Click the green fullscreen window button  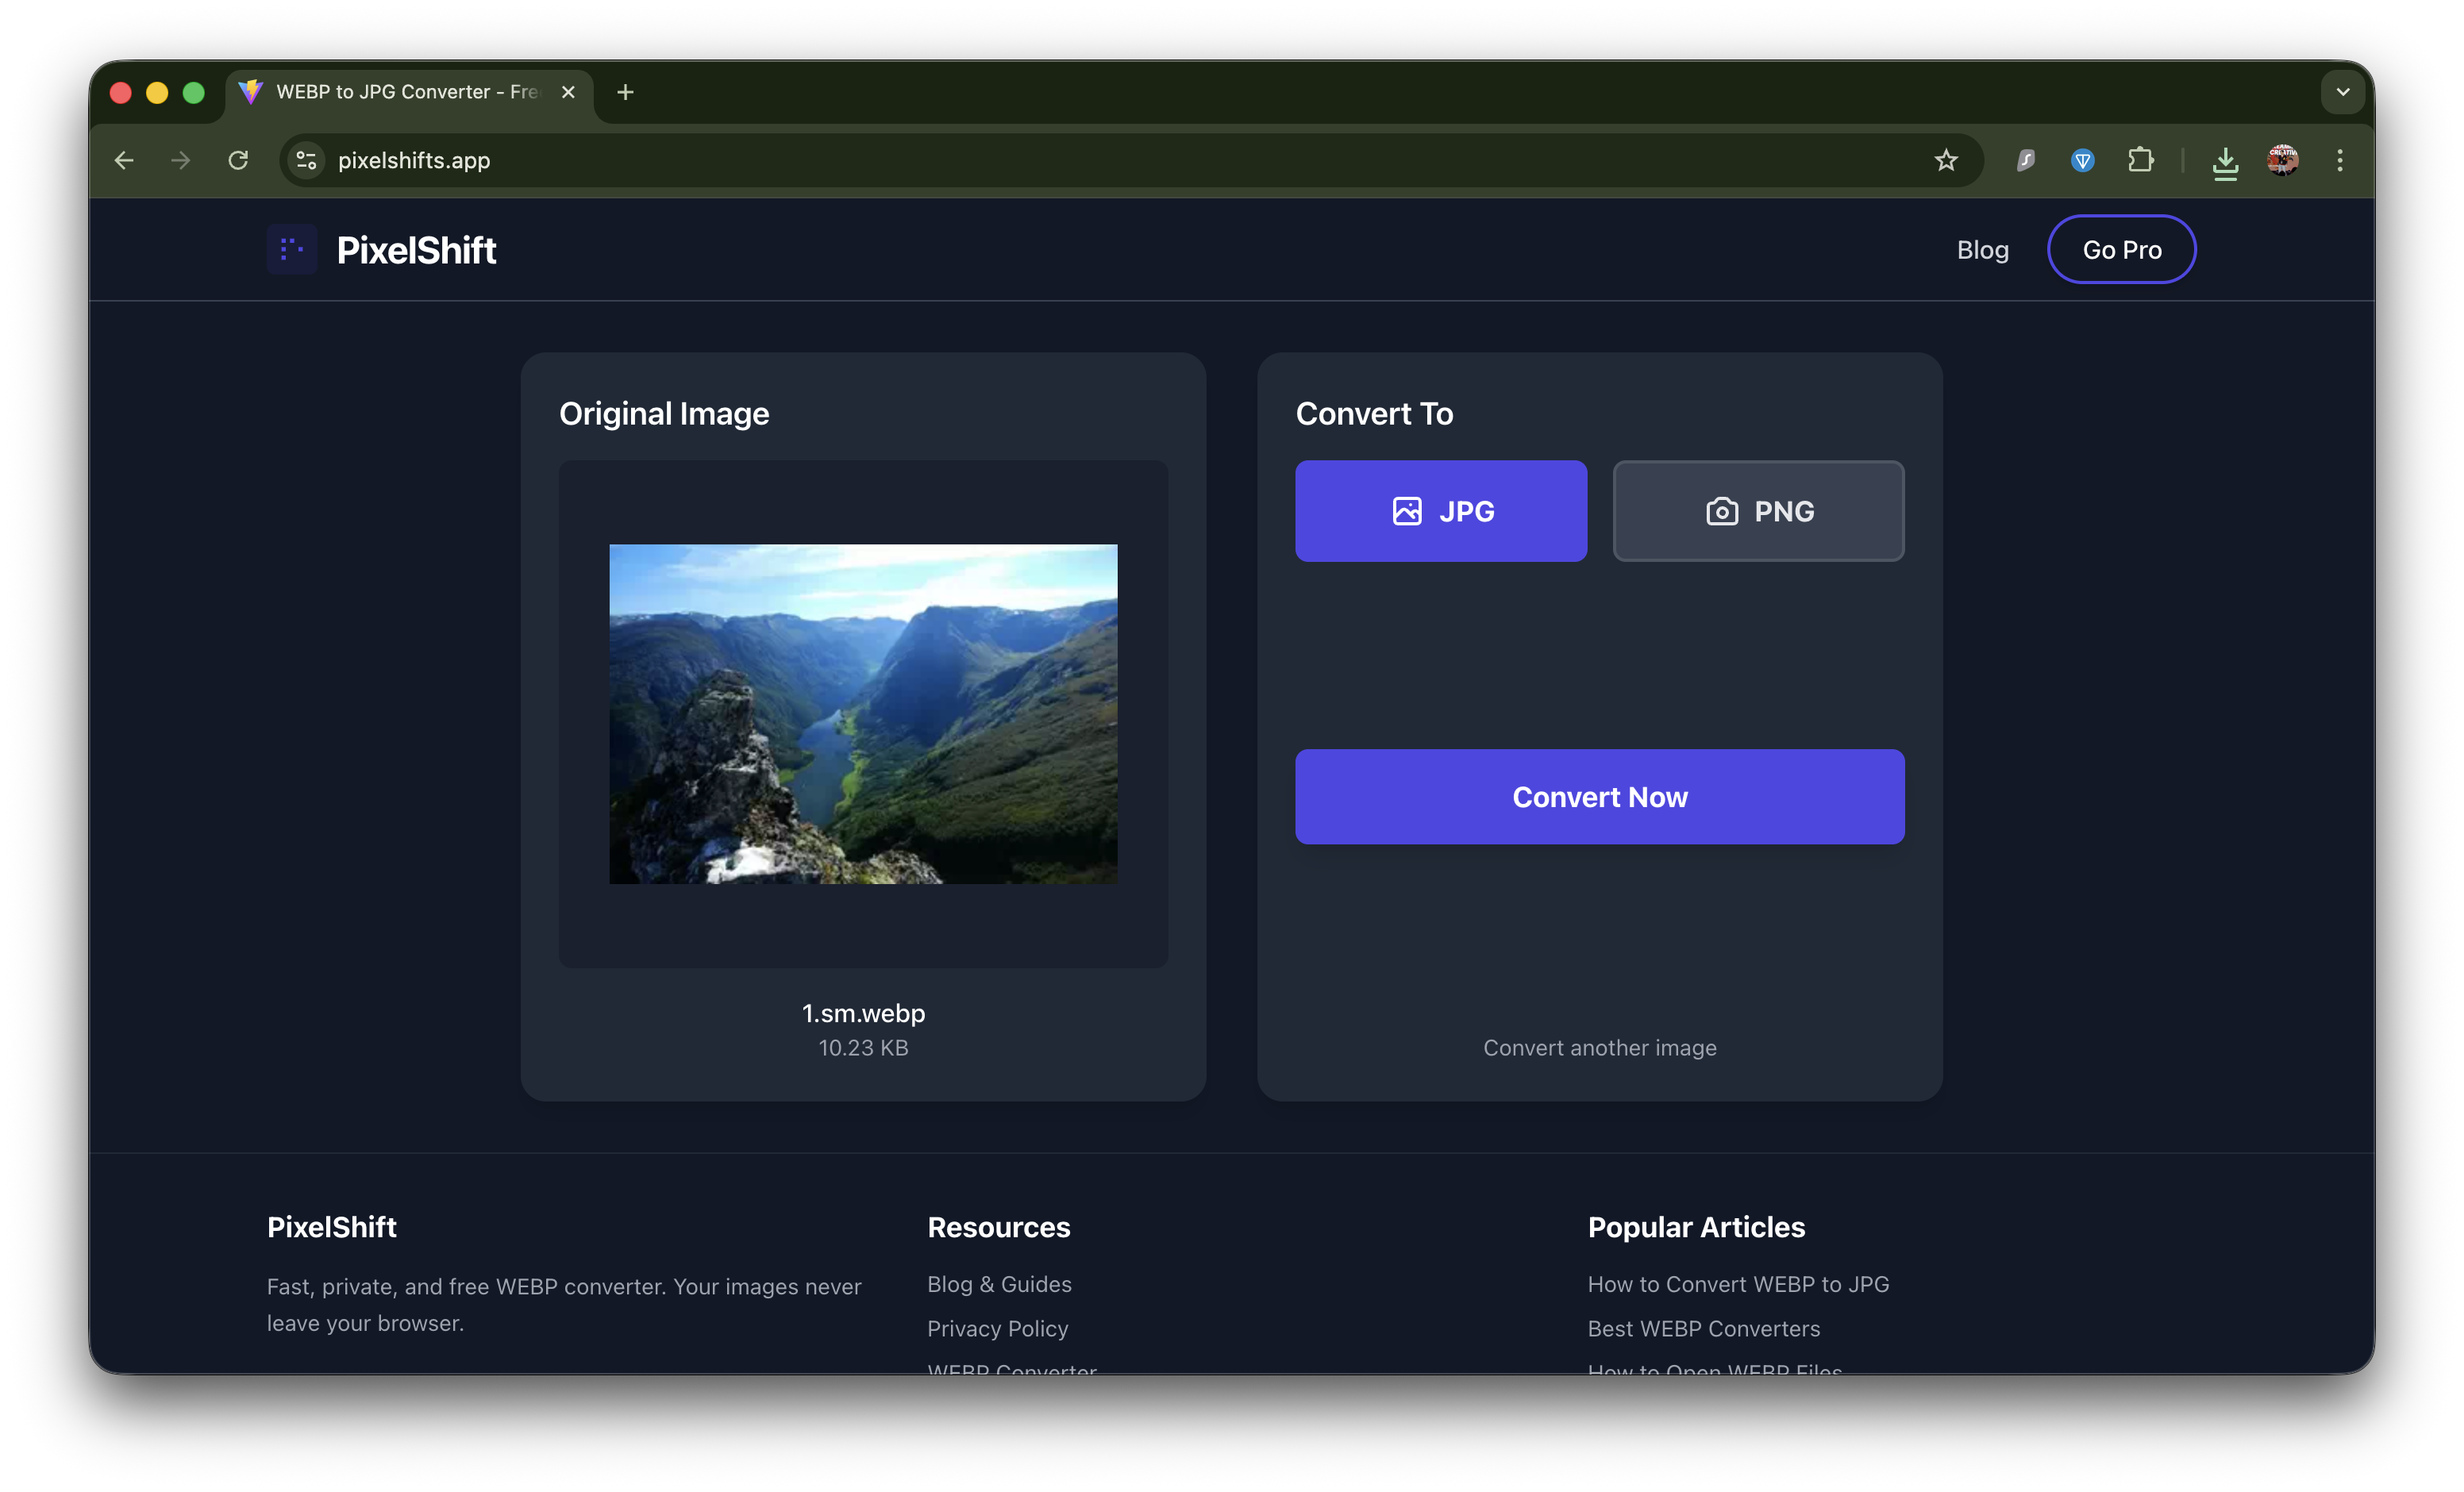tap(194, 92)
